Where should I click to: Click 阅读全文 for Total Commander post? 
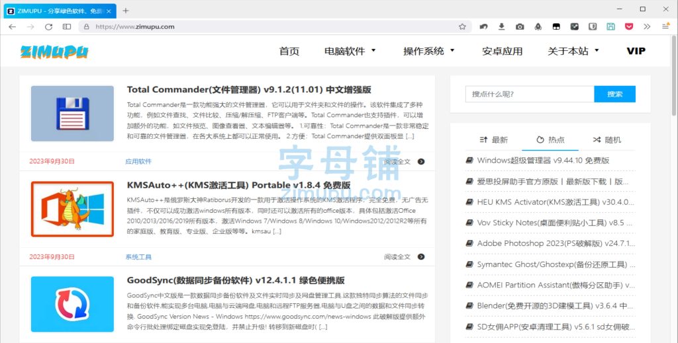point(397,161)
